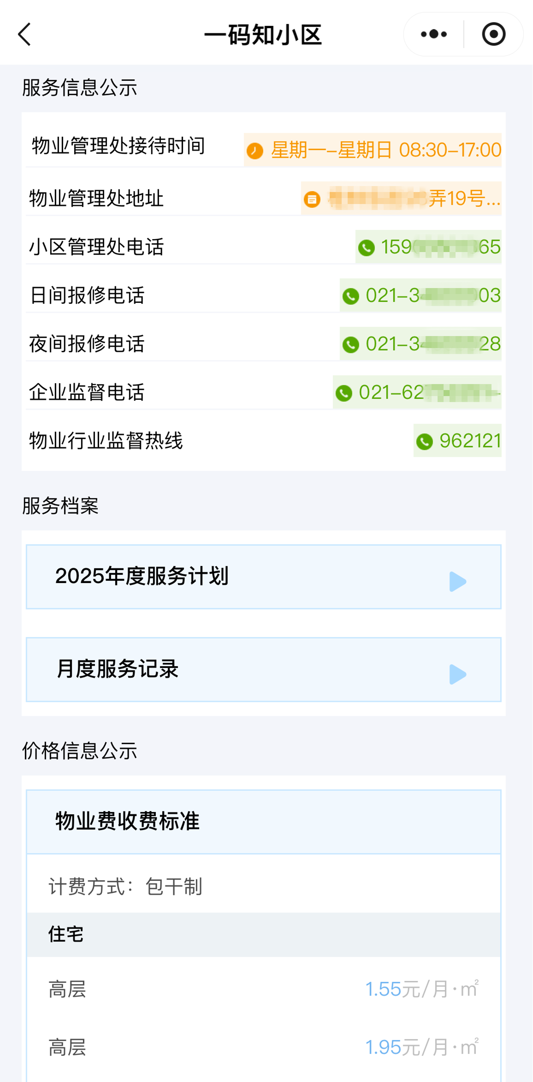
Task: Open the three-dots more menu
Action: 433,35
